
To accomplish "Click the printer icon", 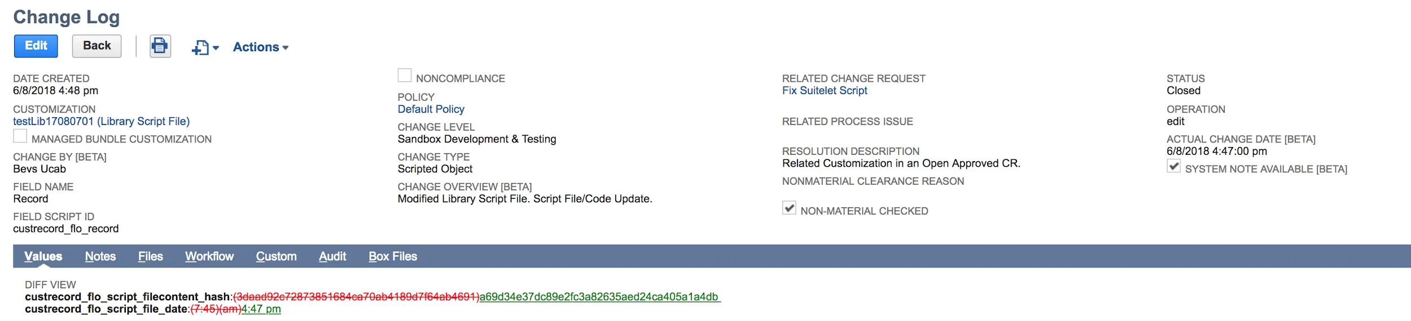I will (160, 46).
